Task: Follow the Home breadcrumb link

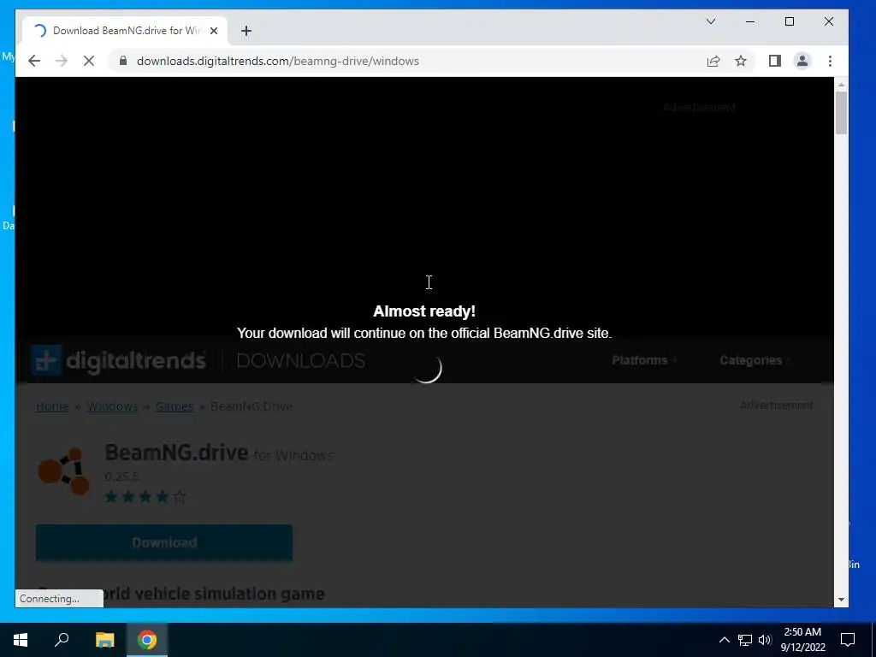Action: 52,406
